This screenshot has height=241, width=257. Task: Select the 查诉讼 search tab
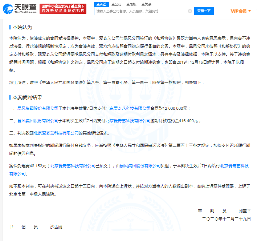101,4
